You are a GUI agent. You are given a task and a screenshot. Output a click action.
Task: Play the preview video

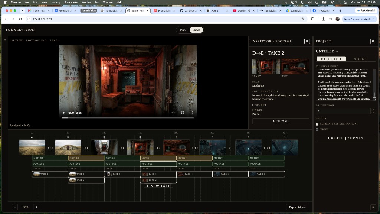tap(64, 113)
